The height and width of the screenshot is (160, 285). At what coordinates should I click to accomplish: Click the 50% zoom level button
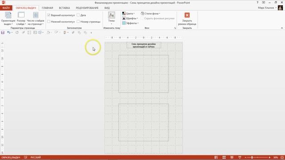pyautogui.click(x=276, y=157)
